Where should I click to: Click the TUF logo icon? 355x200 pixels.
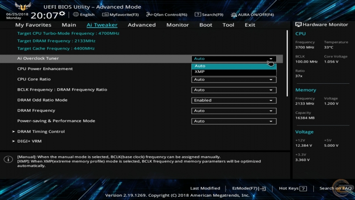(x=22, y=6)
